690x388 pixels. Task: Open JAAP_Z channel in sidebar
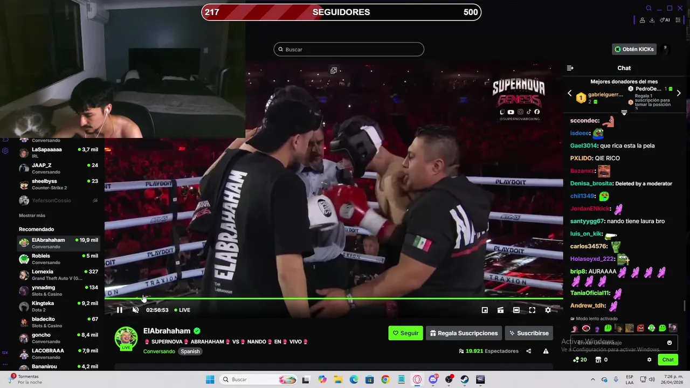pos(58,169)
